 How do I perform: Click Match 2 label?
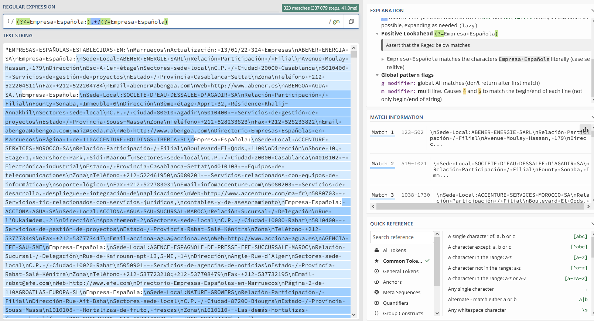pyautogui.click(x=383, y=163)
